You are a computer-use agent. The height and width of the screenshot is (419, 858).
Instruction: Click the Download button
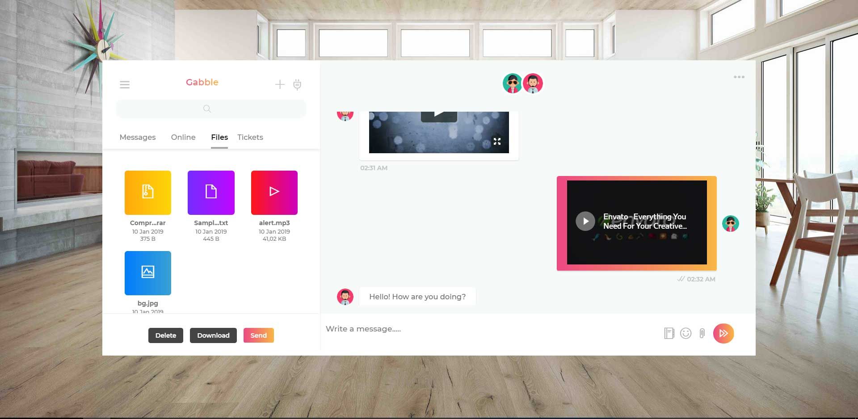click(213, 335)
